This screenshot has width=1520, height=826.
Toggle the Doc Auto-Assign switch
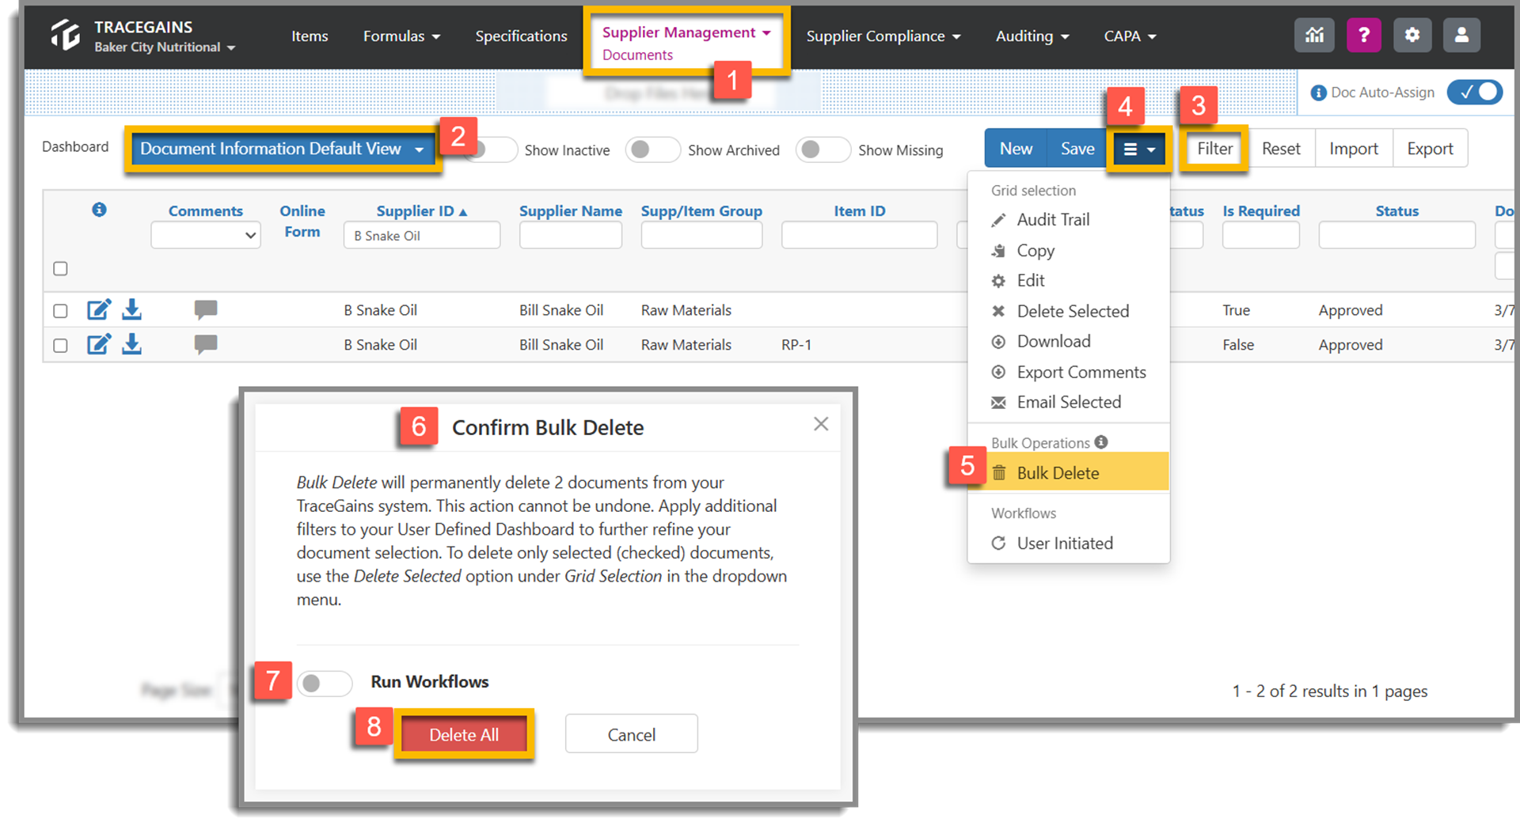pos(1475,93)
